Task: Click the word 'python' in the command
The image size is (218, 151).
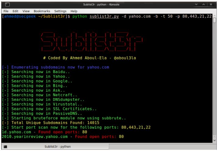Action: click(80, 16)
